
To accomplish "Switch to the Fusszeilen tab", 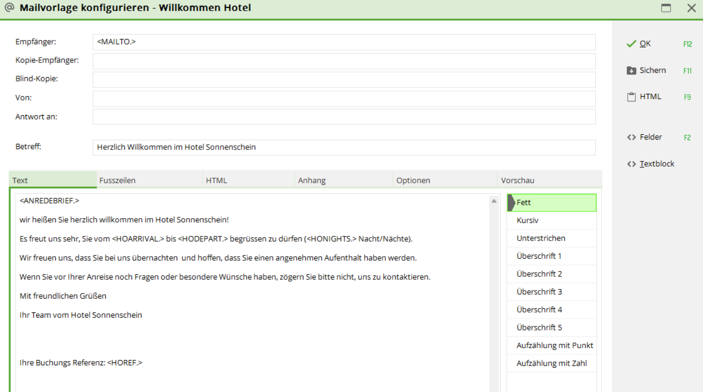I will pyautogui.click(x=117, y=181).
